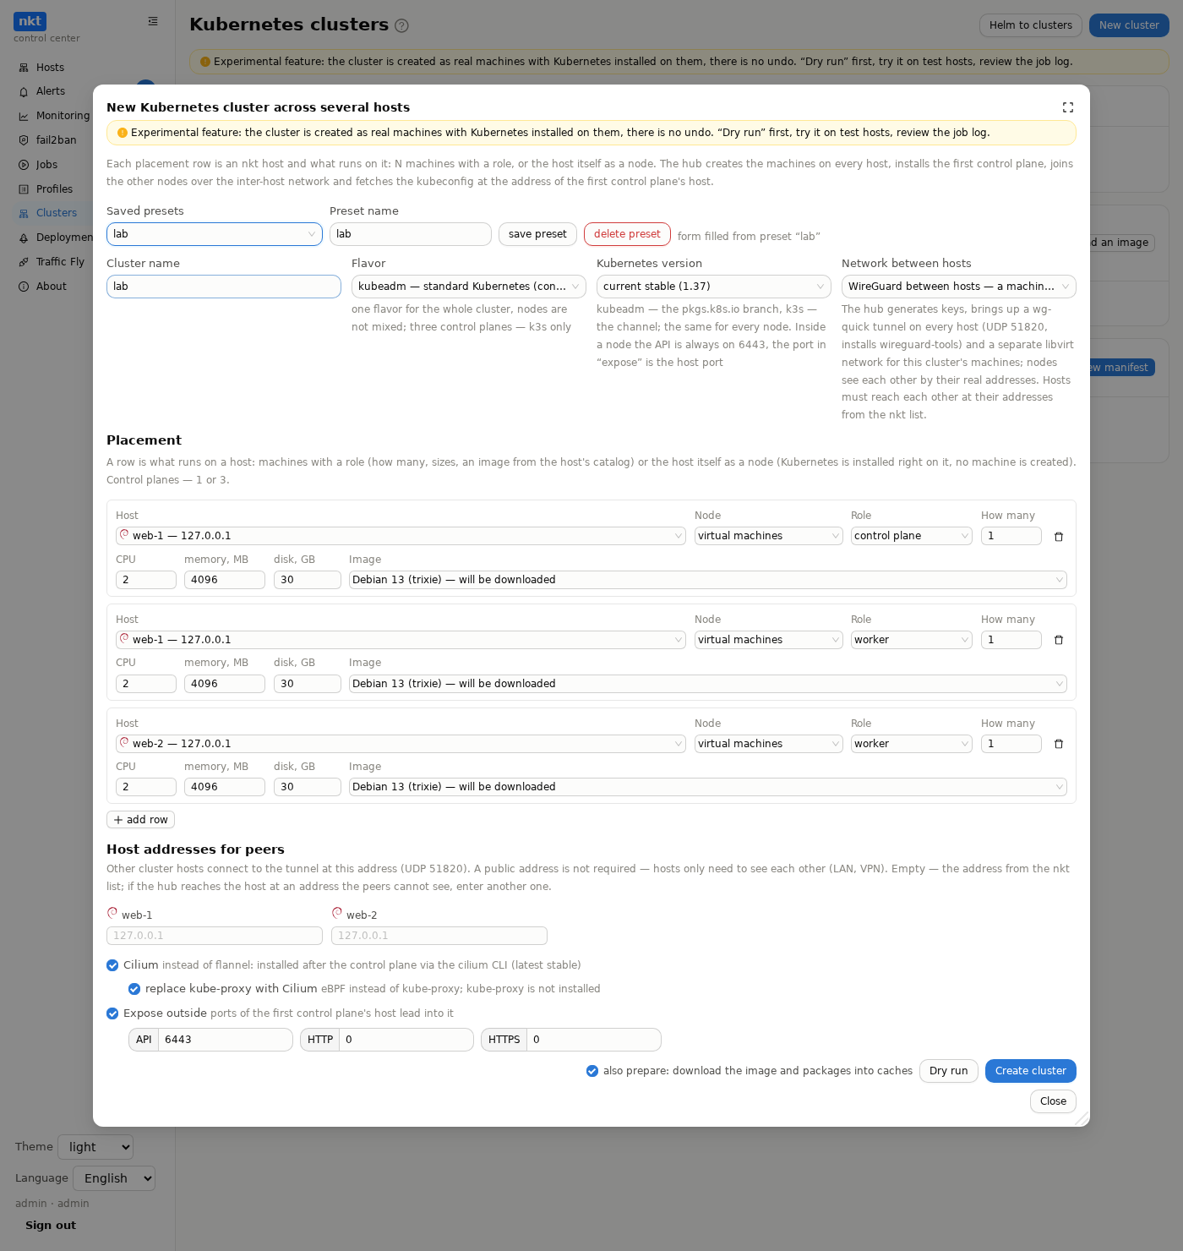Screen dimensions: 1183x1251
Task: Click the Traffic Fly sidebar icon
Action: click(24, 262)
